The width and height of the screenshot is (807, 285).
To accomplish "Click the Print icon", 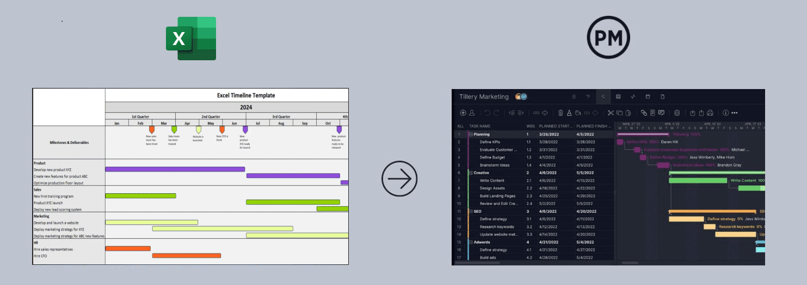I will [710, 113].
